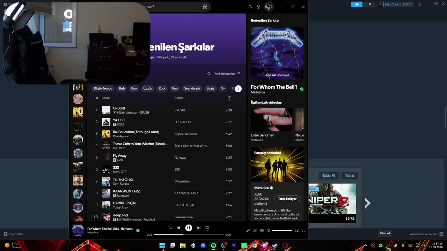Viewport: 447px width, 251px height.
Task: Open Steam from the taskbar
Action: (x=275, y=245)
